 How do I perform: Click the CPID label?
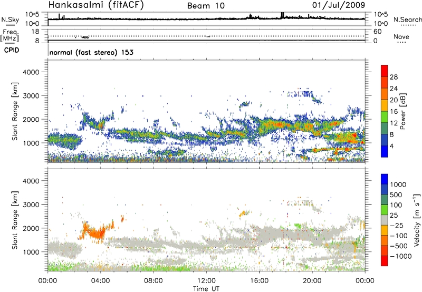pyautogui.click(x=12, y=50)
